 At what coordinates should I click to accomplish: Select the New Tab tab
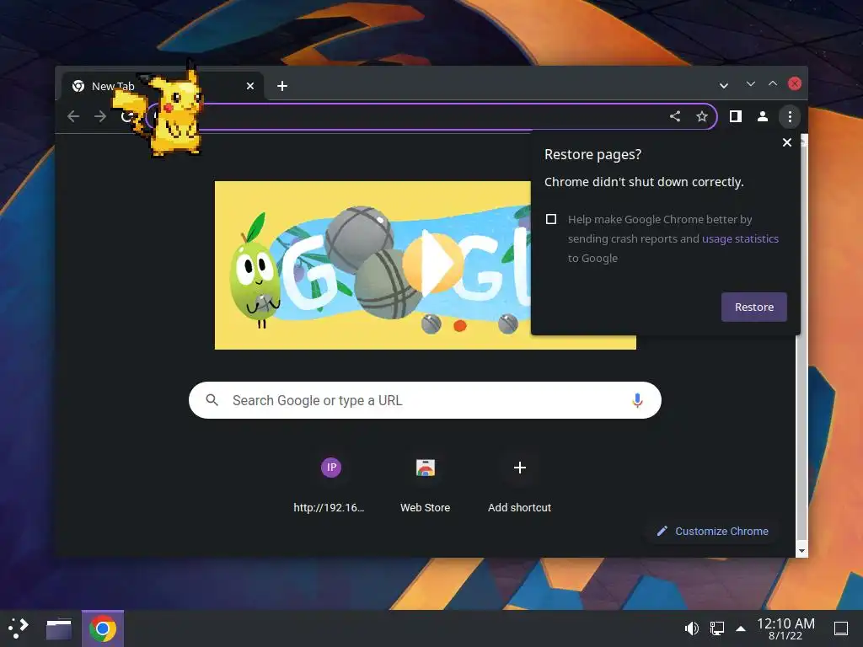point(163,86)
